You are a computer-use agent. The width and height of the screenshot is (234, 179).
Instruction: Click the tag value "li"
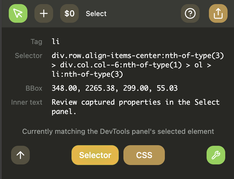coord(55,41)
